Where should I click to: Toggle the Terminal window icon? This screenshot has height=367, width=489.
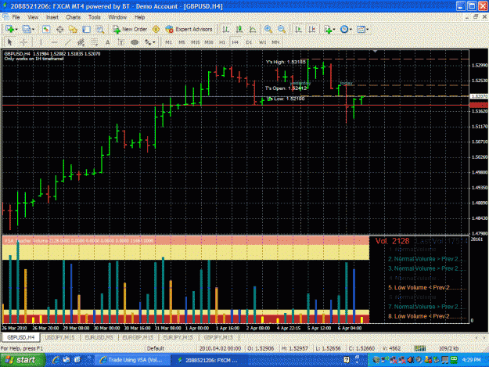(86, 29)
